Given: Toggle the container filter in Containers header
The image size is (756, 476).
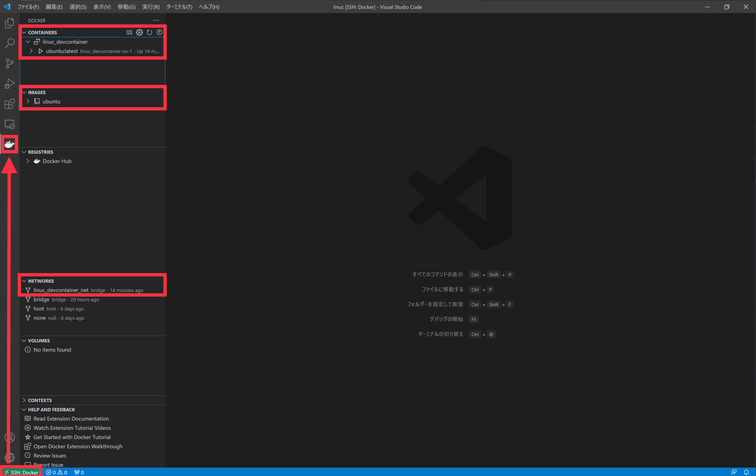Looking at the screenshot, I should point(129,32).
